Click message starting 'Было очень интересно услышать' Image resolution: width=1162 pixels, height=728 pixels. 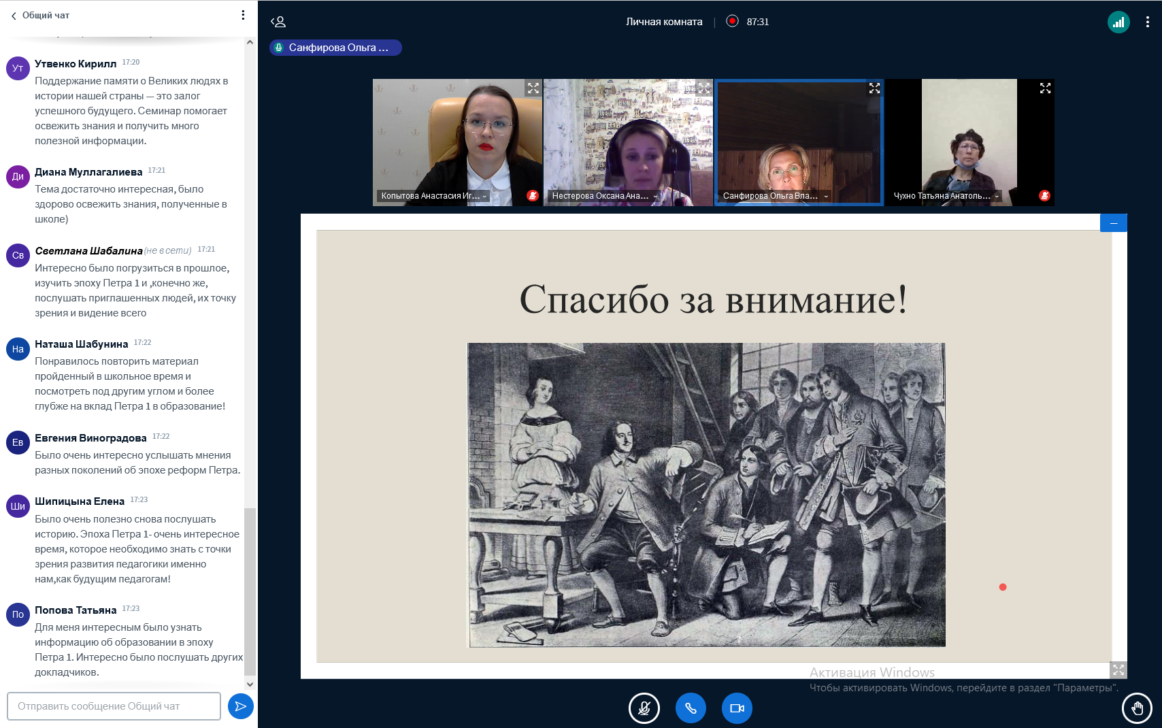[x=137, y=463]
